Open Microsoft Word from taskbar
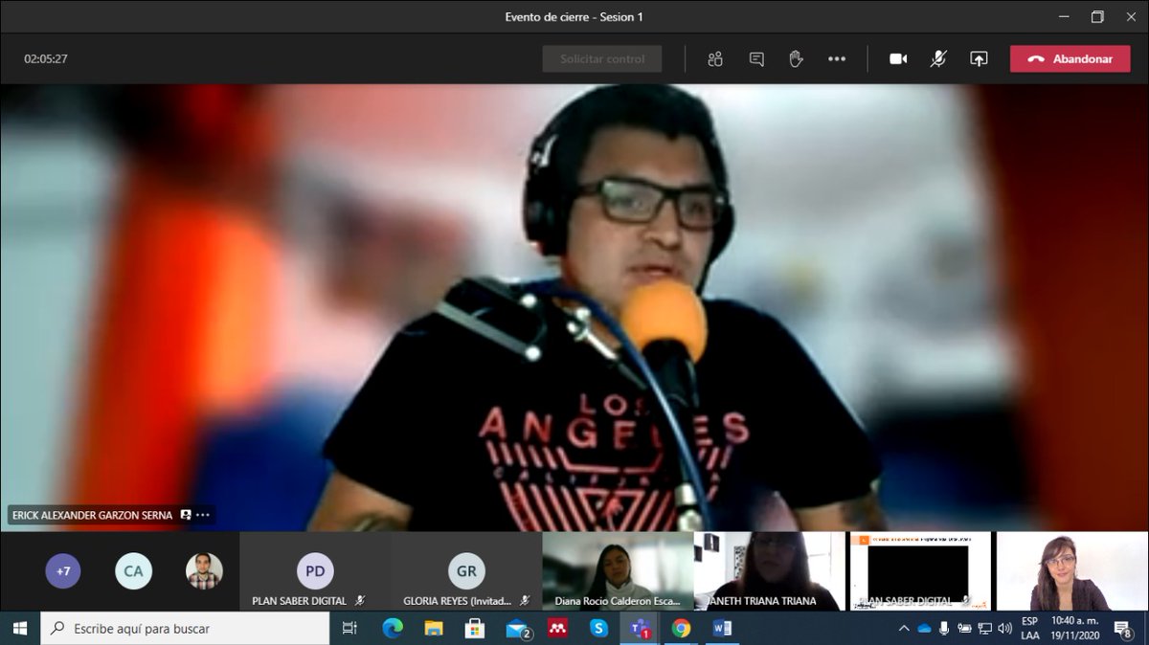 point(722,629)
